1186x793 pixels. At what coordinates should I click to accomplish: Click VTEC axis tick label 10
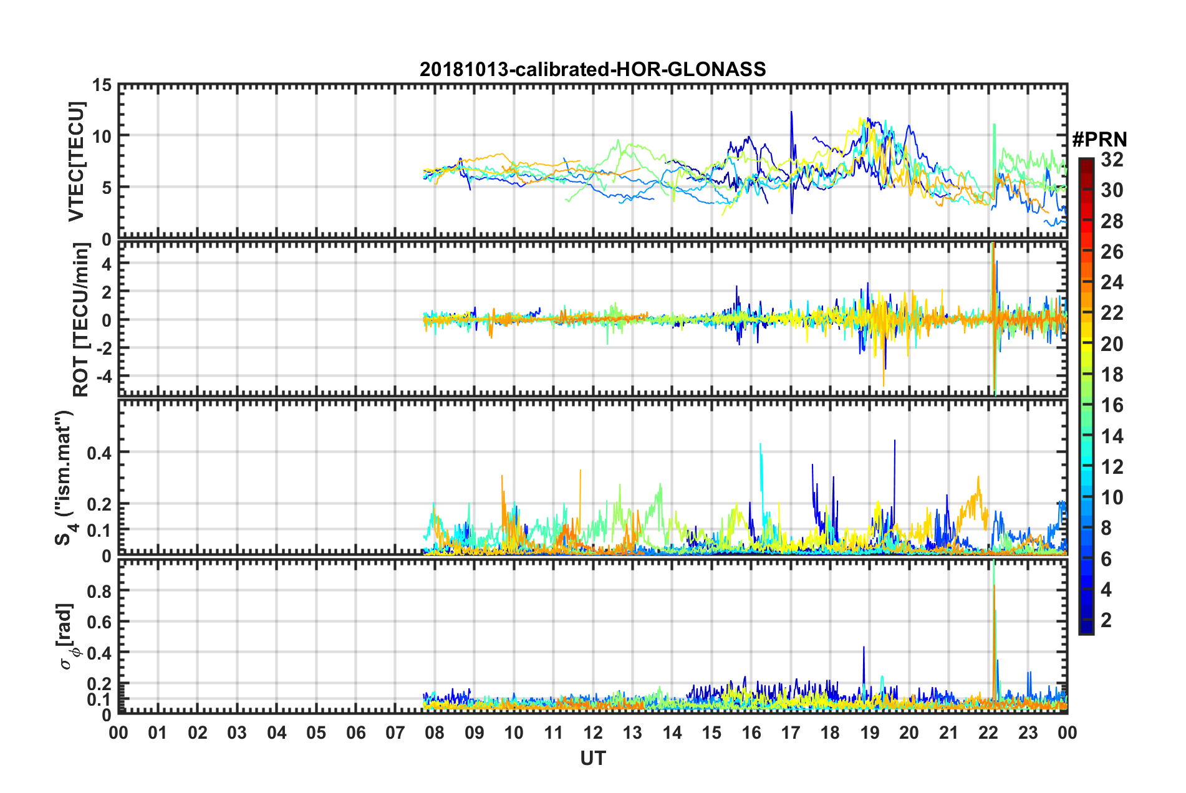[x=102, y=136]
